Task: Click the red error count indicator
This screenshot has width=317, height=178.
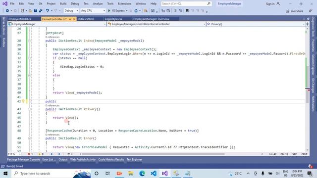Action: 30,154
